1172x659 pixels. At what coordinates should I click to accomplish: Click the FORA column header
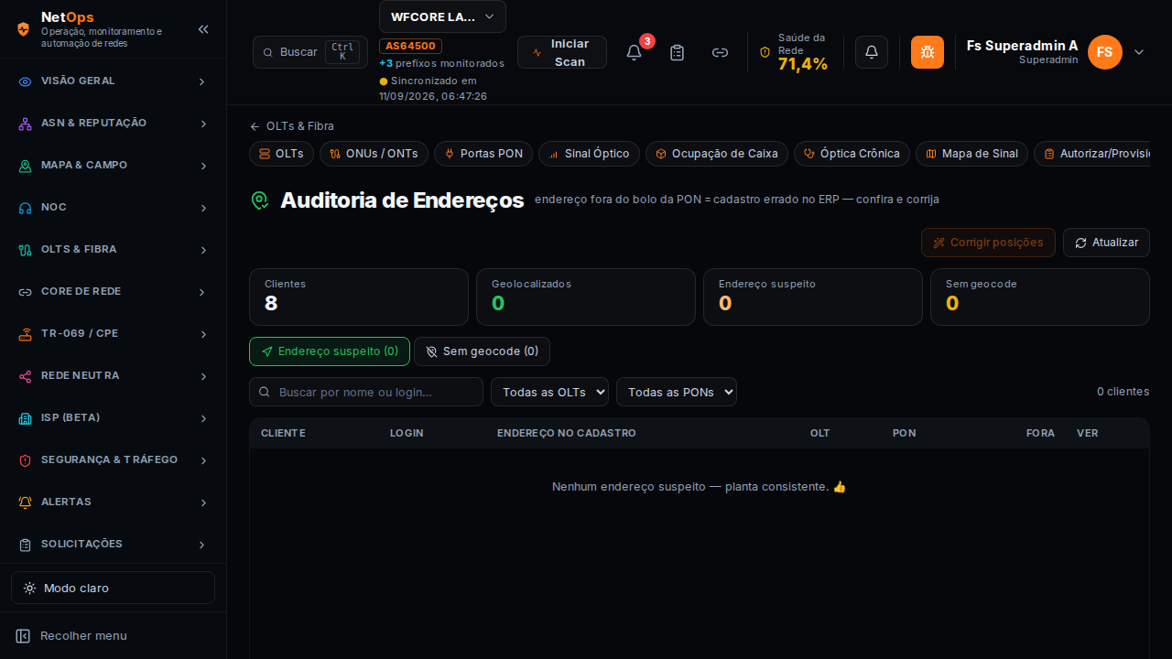(1040, 433)
